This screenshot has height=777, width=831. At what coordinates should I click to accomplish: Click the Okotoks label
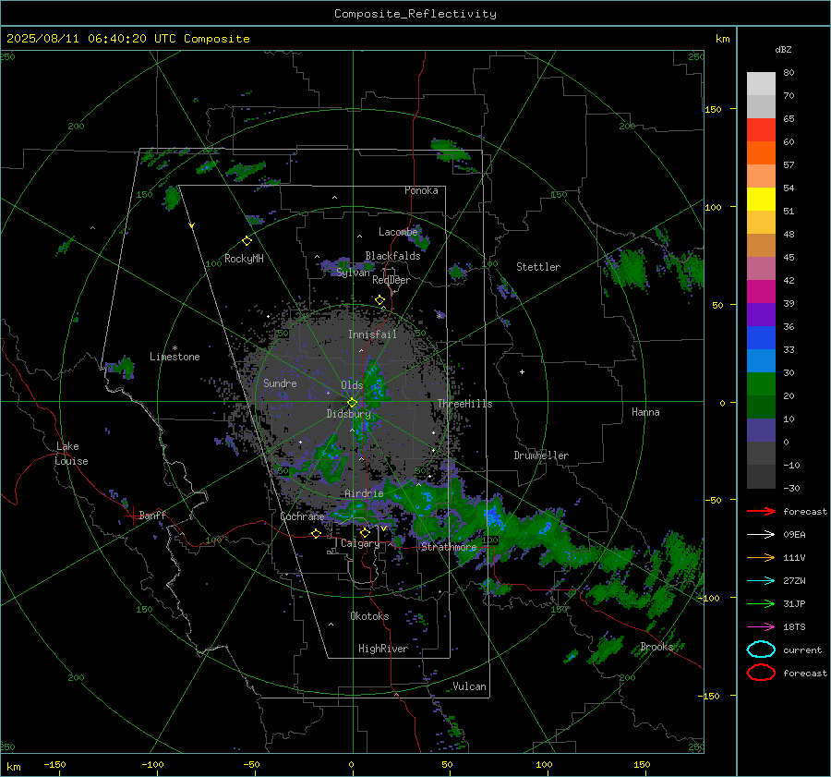[x=369, y=616]
